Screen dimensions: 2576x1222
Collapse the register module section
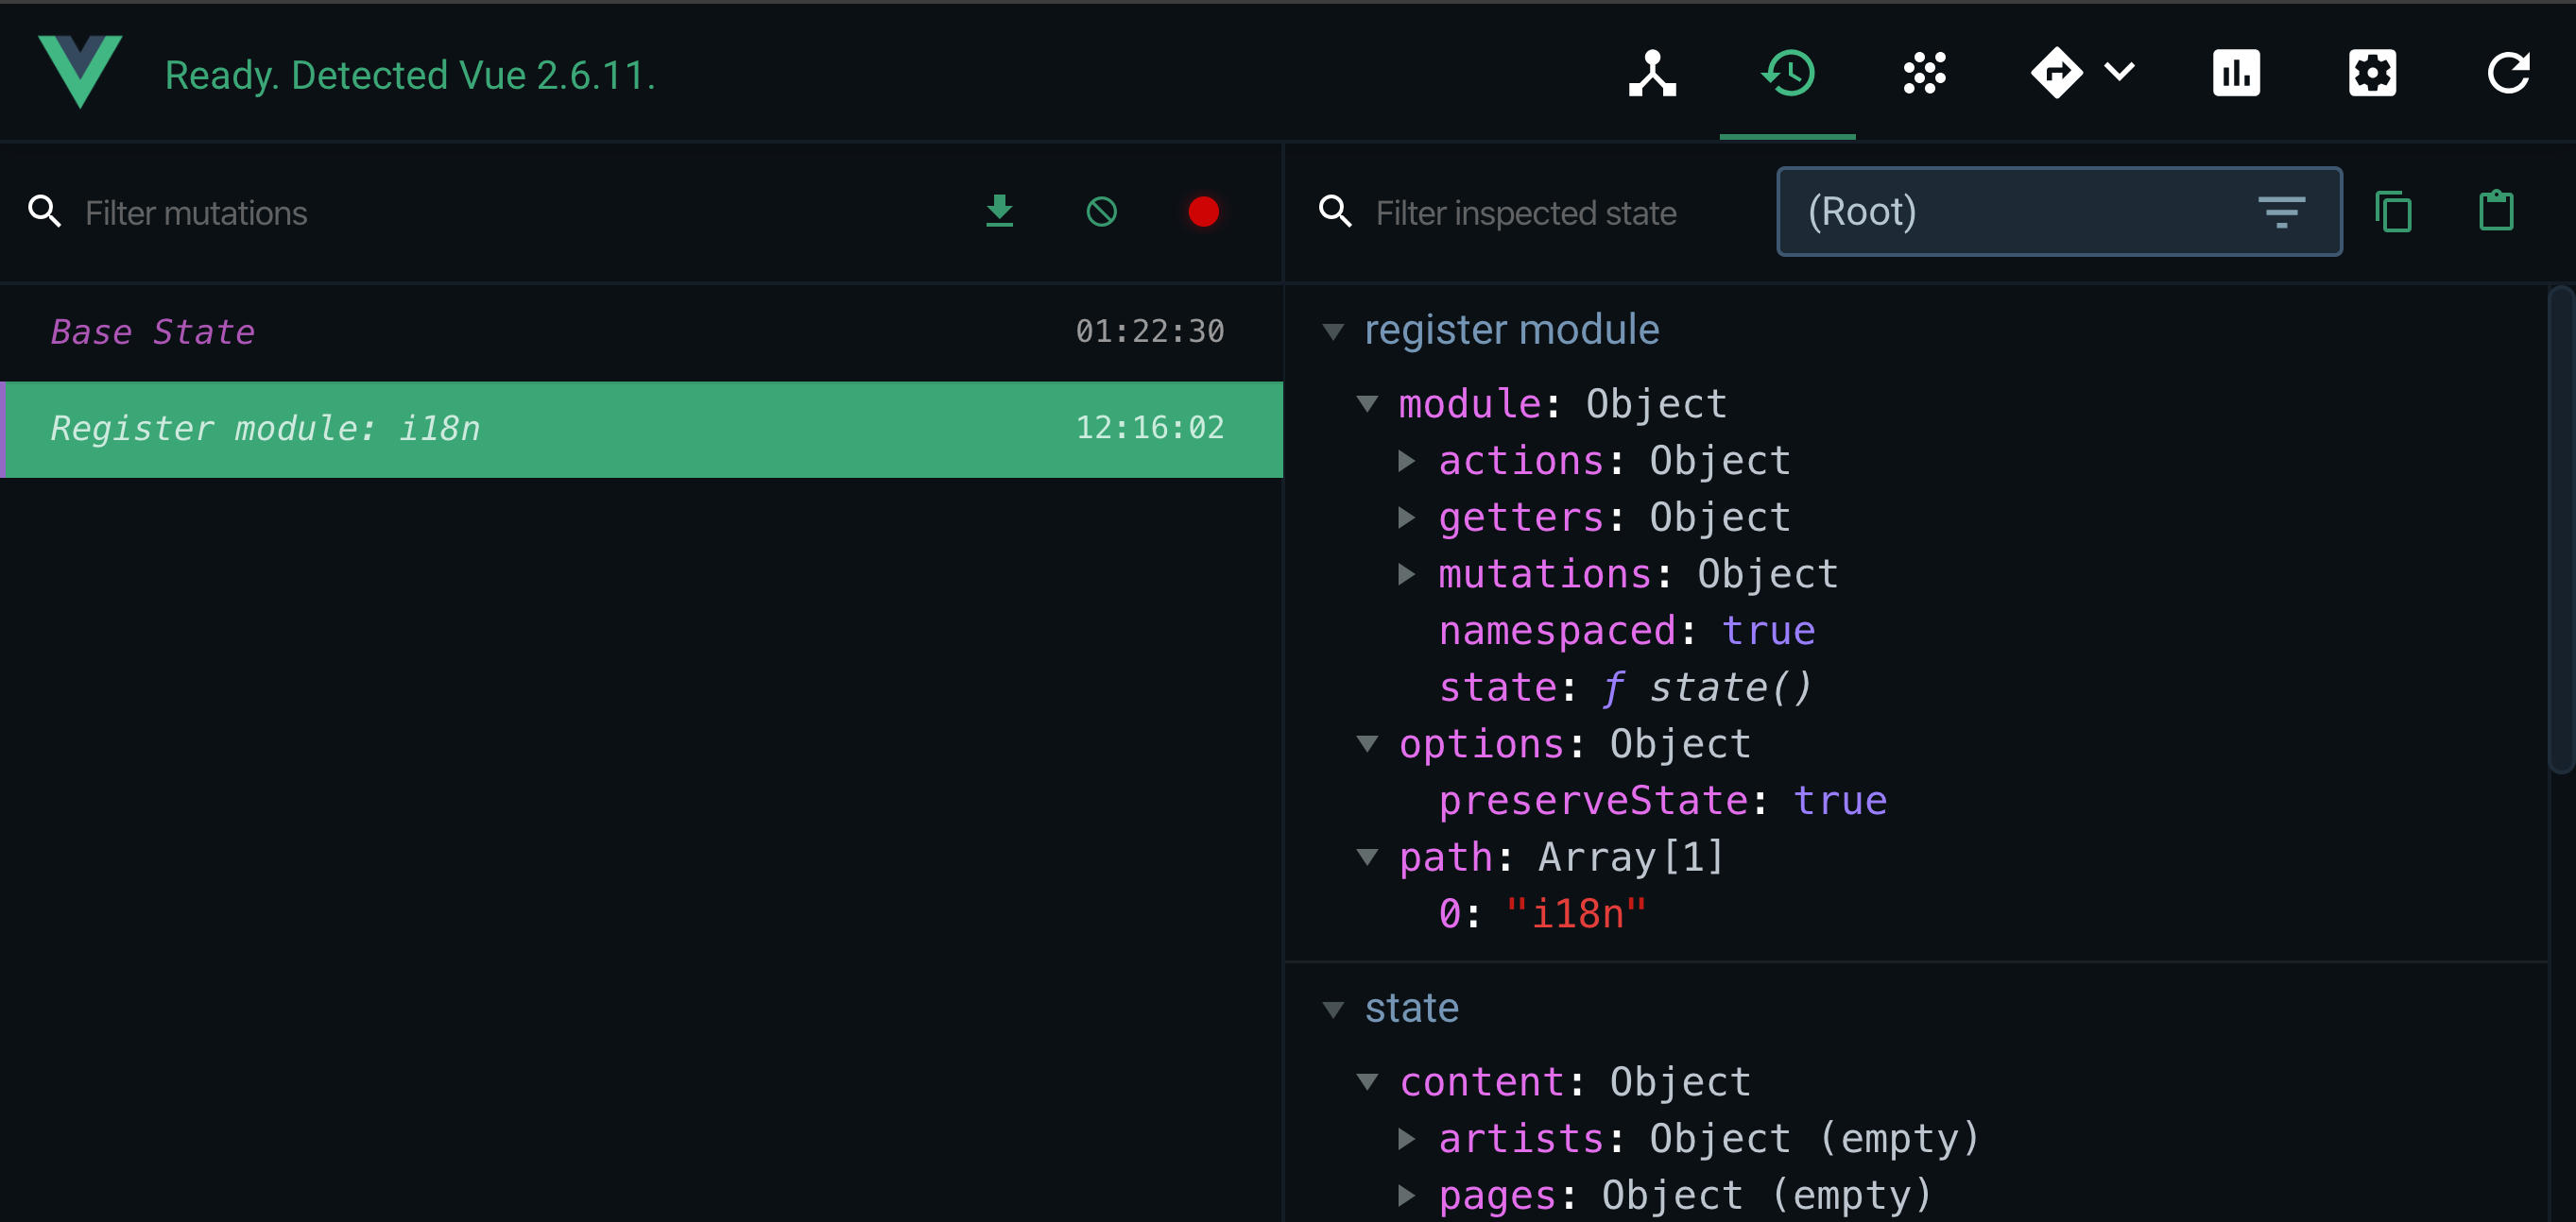pyautogui.click(x=1334, y=331)
